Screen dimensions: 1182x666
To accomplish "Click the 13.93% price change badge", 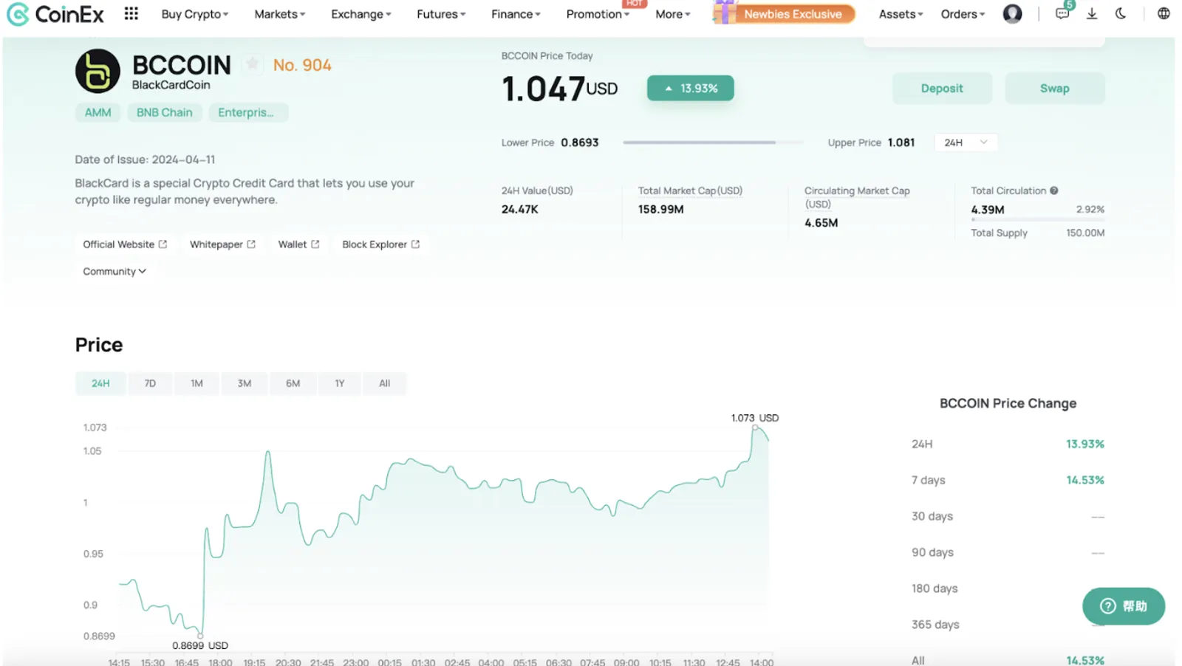I will [691, 89].
